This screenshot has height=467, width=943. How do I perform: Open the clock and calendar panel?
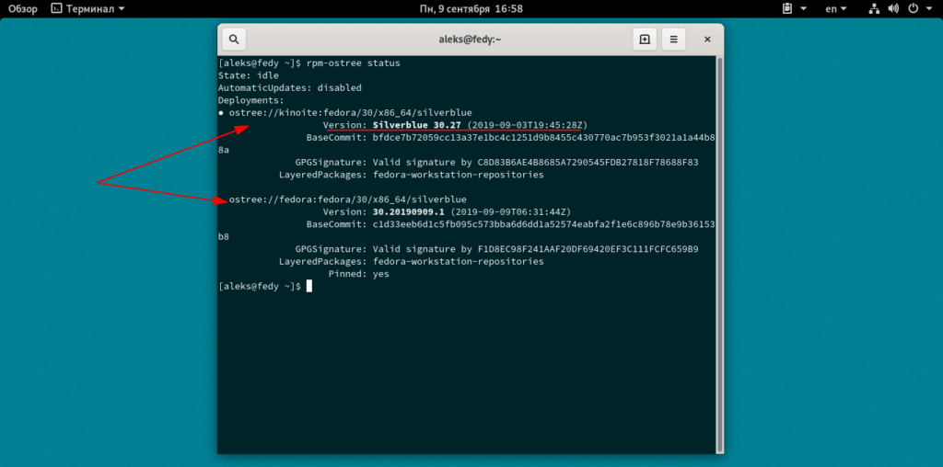pyautogui.click(x=471, y=9)
